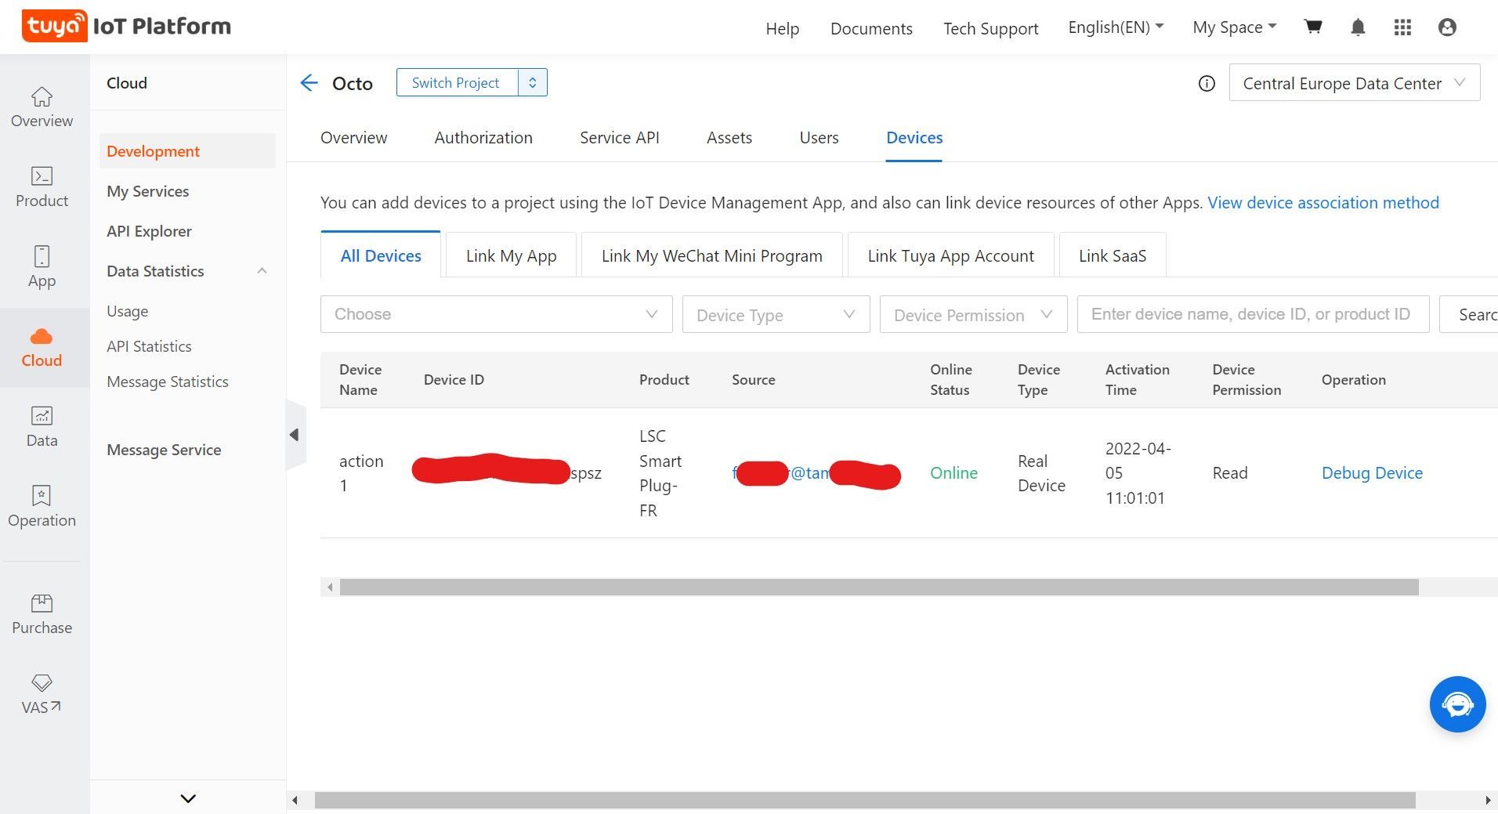This screenshot has width=1498, height=814.
Task: Collapse the Cloud side panel
Action: 295,435
